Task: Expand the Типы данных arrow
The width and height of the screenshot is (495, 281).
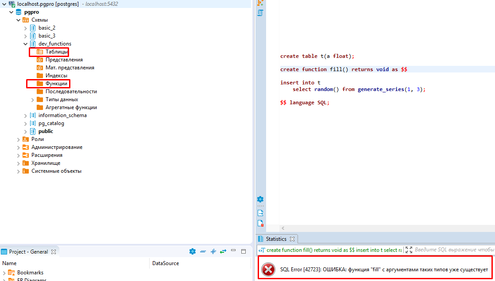Action: coord(32,99)
